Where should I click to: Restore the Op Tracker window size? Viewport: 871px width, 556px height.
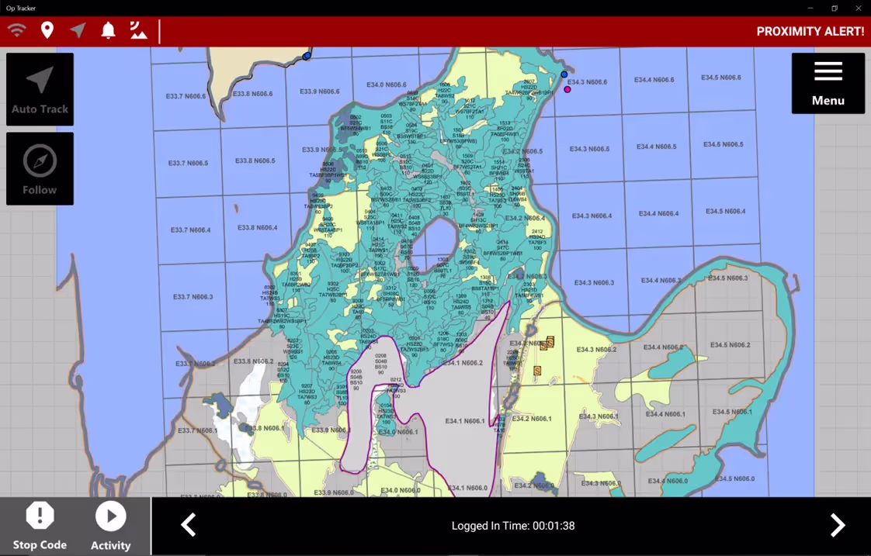click(x=835, y=8)
